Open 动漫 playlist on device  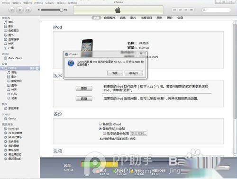12,98
